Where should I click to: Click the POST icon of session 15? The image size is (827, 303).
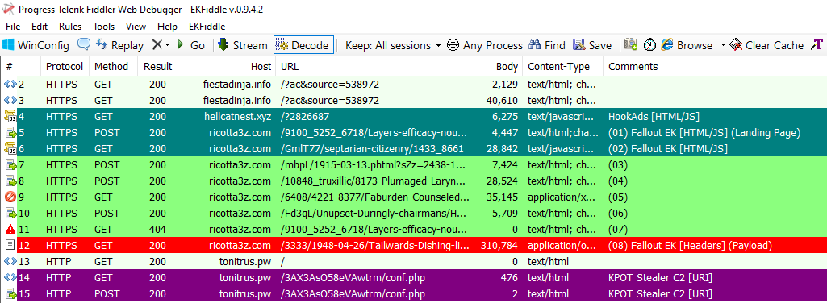tap(10, 294)
